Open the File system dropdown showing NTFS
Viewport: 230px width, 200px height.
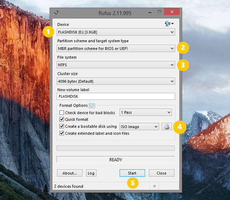point(116,65)
